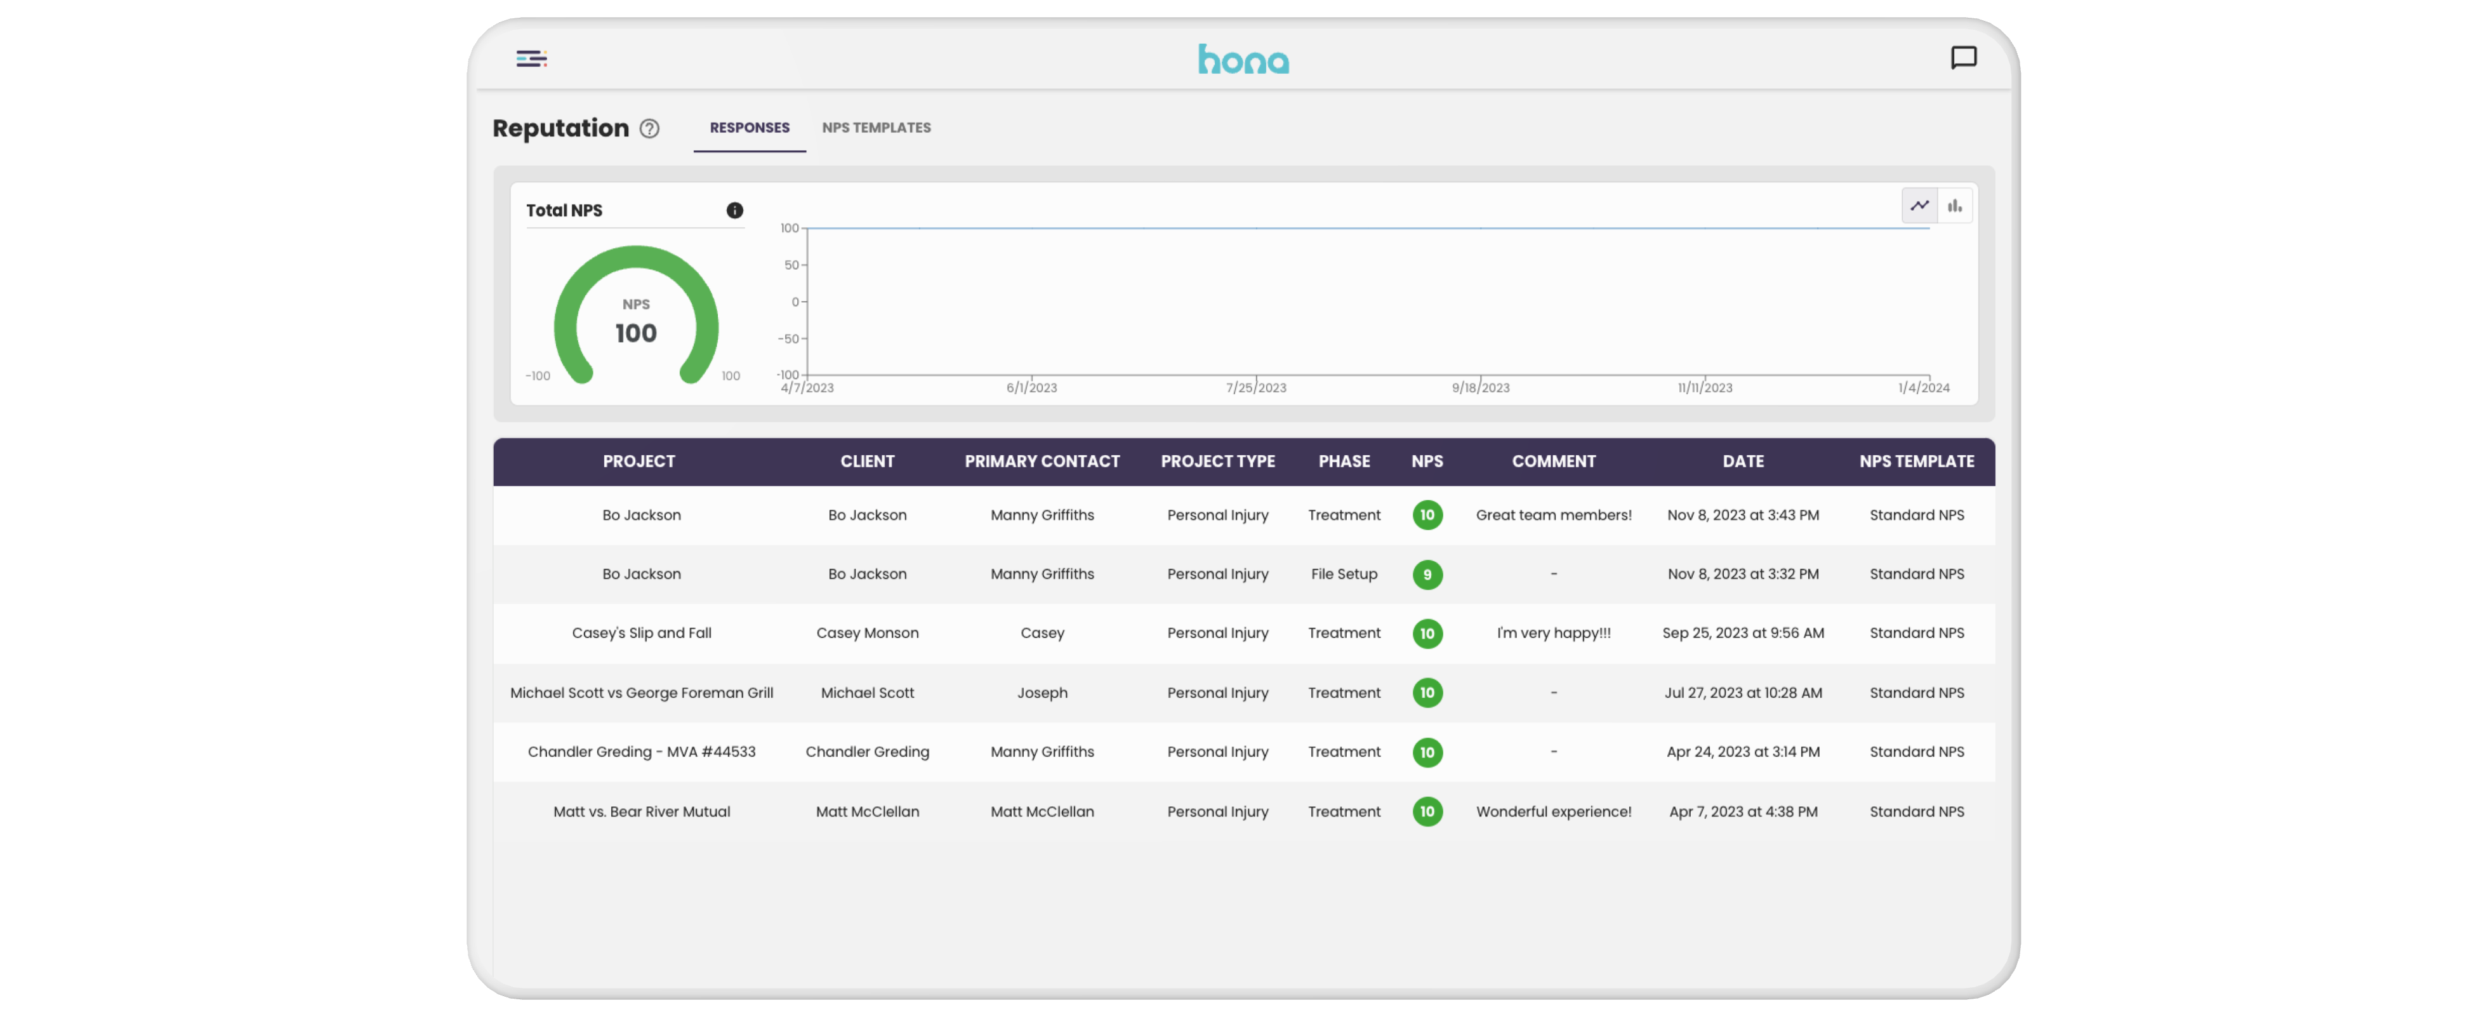Click the "Great team members!" comment
The image size is (2488, 1017).
[x=1553, y=515]
